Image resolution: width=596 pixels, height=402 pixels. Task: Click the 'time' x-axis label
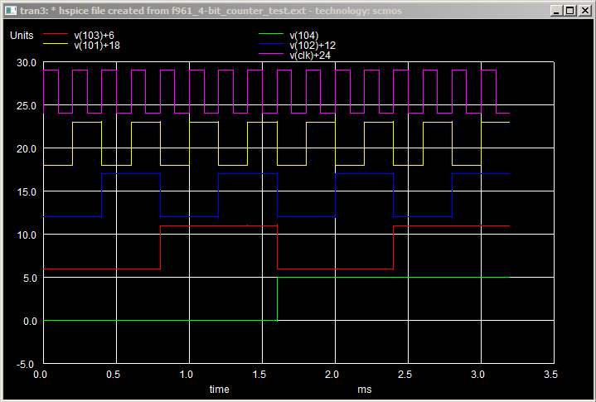(x=219, y=389)
